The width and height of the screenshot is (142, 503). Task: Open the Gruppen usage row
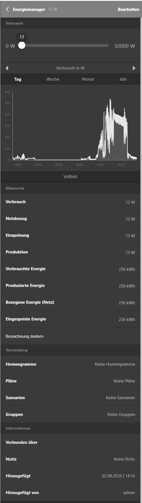pyautogui.click(x=70, y=414)
